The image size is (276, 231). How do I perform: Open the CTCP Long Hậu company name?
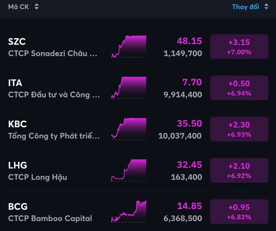37,177
